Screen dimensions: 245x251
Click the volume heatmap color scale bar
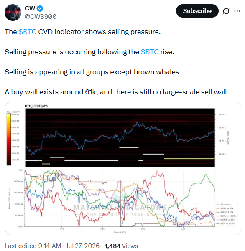(9, 139)
